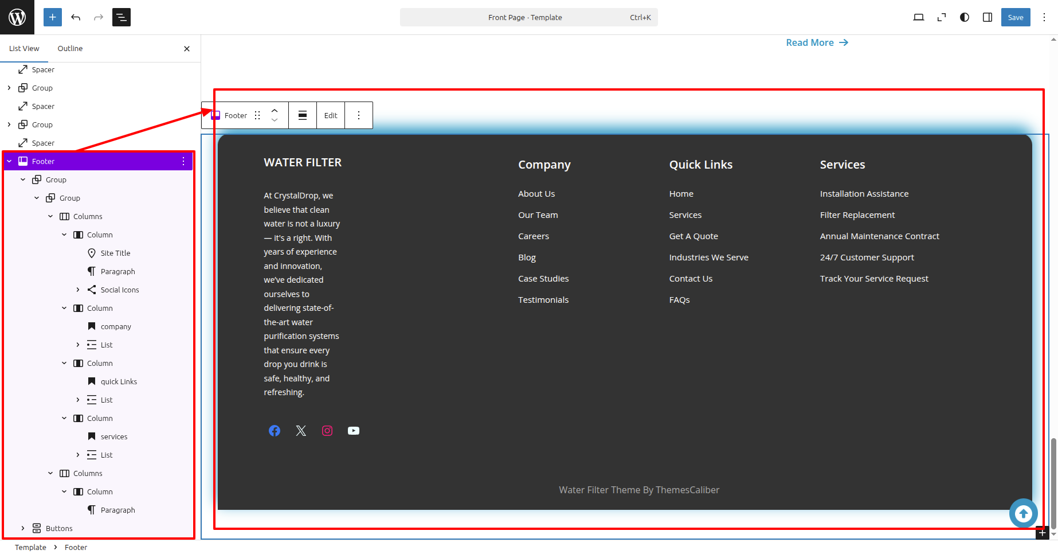The image size is (1058, 554).
Task: Open the desktop view preview icon
Action: tap(919, 17)
